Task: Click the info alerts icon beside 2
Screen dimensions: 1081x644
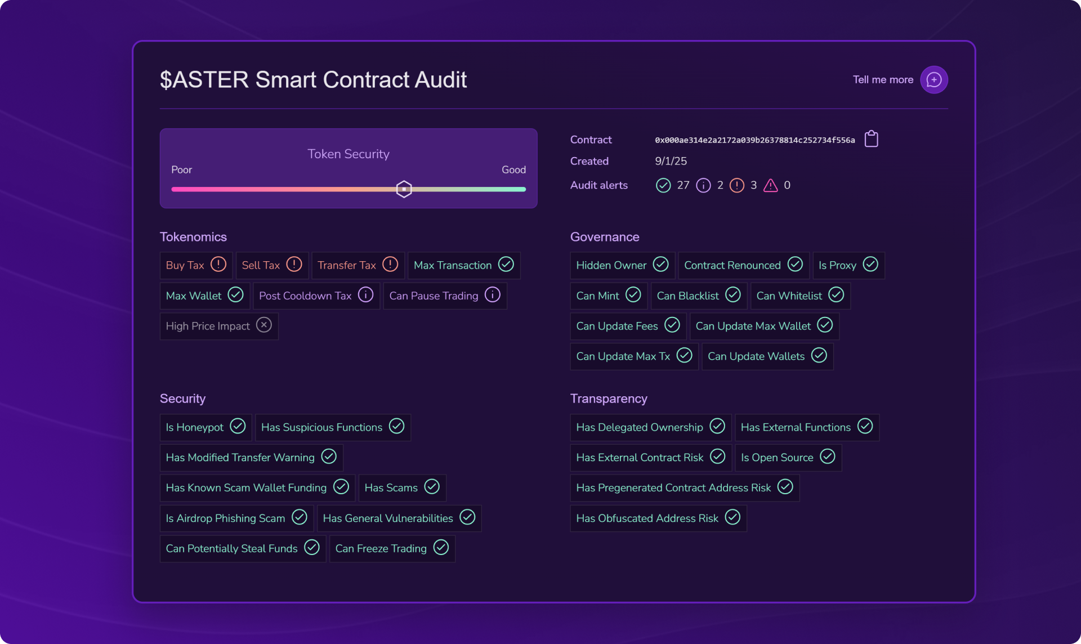Action: [x=703, y=185]
